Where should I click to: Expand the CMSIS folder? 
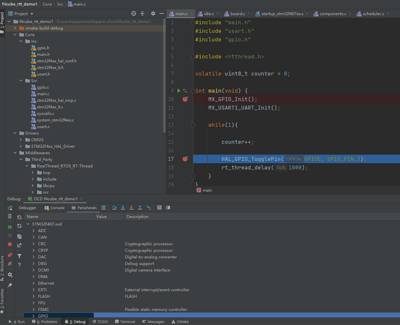click(x=21, y=140)
